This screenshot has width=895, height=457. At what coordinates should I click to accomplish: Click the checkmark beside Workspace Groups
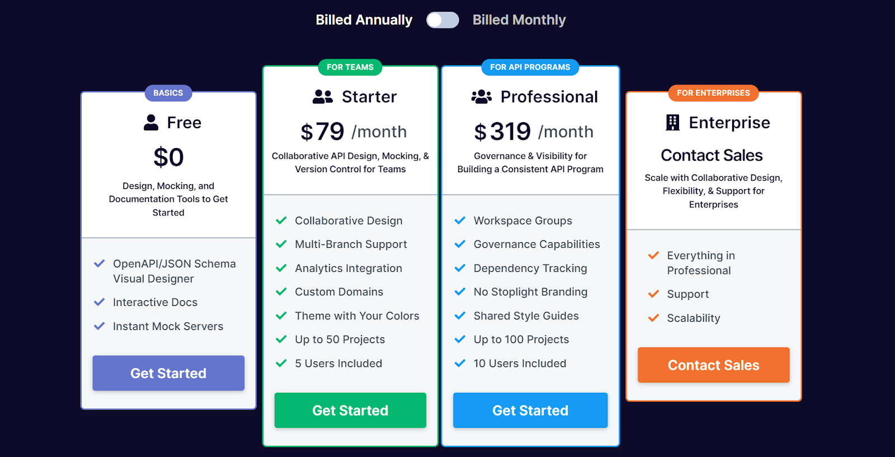click(x=460, y=220)
